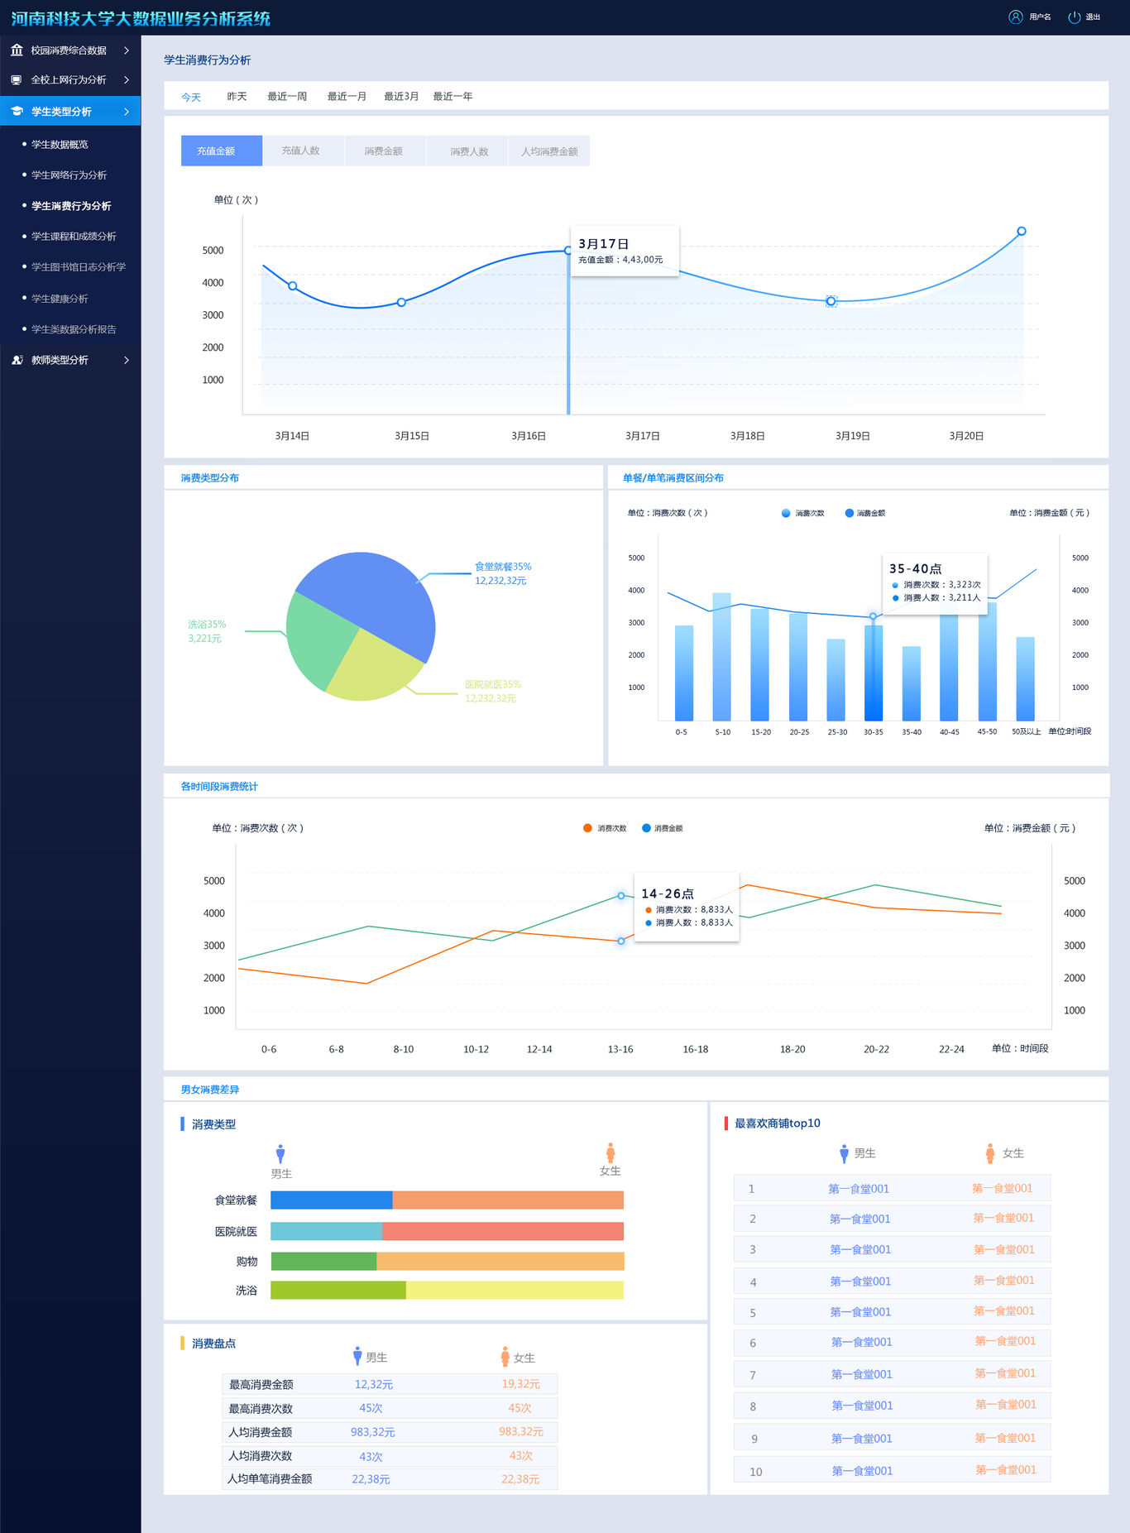Screen dimensions: 1130x1533
Task: Click male icon in 消费盘点 header
Action: 357,1356
